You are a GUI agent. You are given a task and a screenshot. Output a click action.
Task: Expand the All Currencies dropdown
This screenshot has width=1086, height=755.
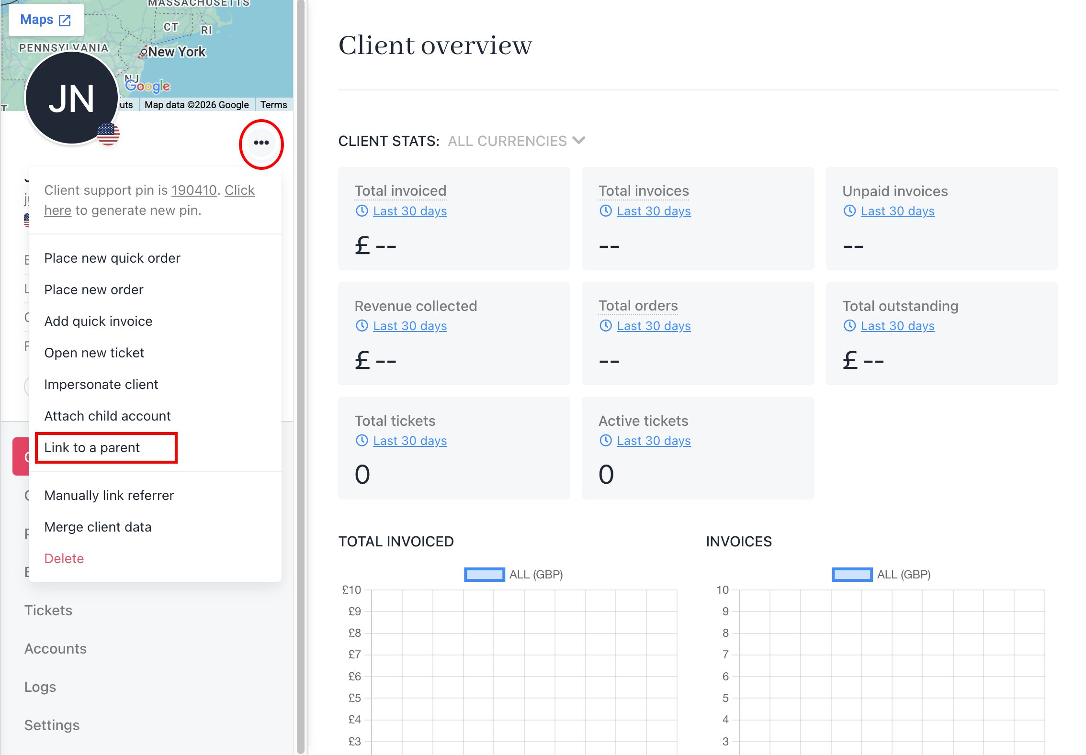[x=516, y=141]
